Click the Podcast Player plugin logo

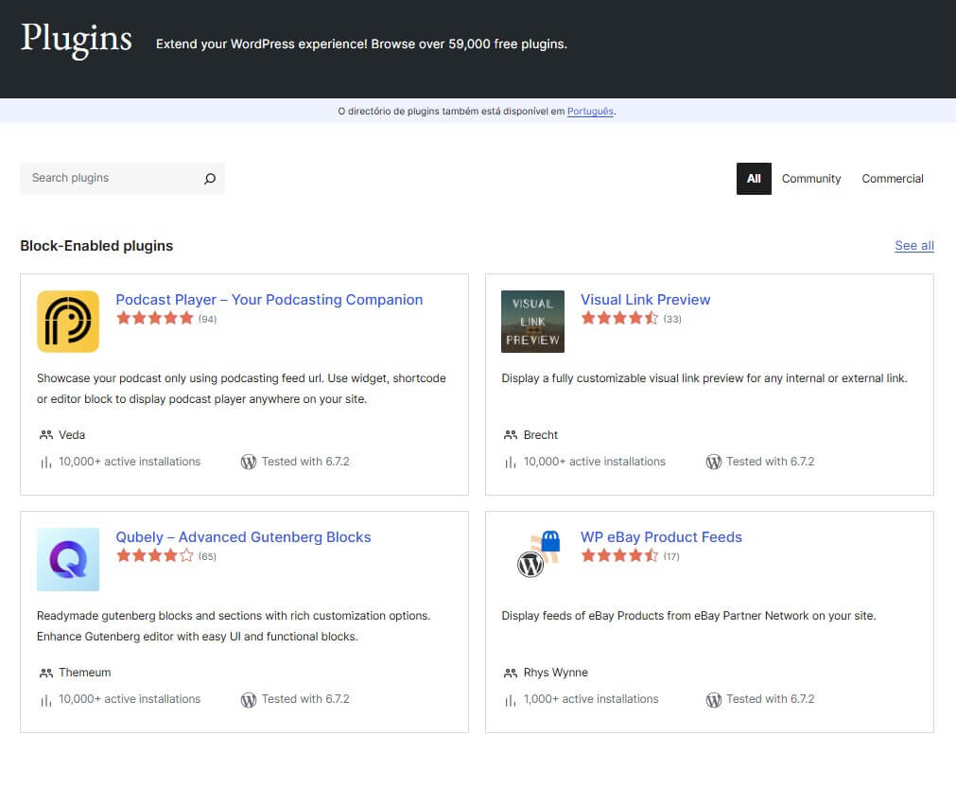[68, 322]
